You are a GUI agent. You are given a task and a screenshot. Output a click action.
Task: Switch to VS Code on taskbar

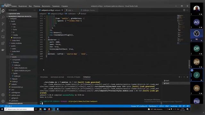pos(53,109)
